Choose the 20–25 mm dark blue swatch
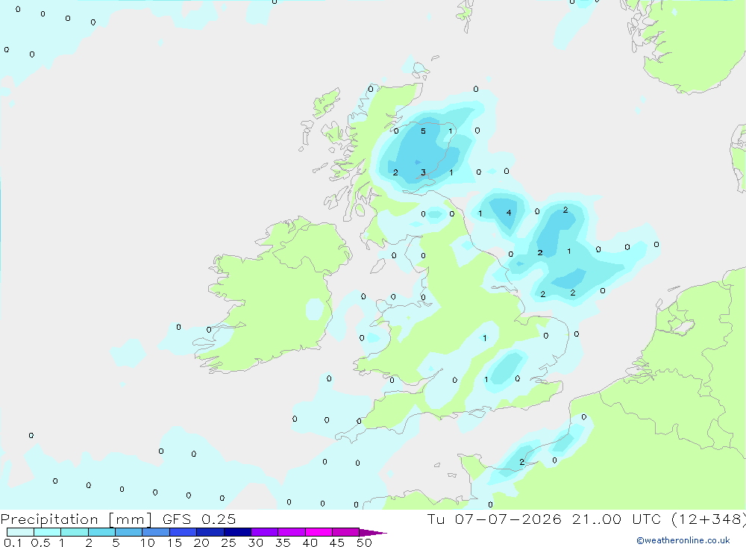The height and width of the screenshot is (547, 746). coord(210,532)
